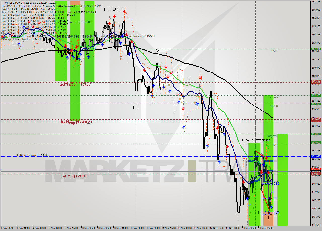Click the '0 New Sell wave started' text
322x231 pixels.
pos(256,140)
